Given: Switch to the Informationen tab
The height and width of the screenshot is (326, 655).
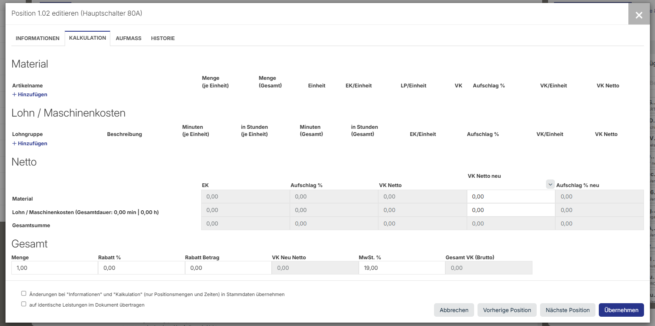Looking at the screenshot, I should (x=38, y=38).
